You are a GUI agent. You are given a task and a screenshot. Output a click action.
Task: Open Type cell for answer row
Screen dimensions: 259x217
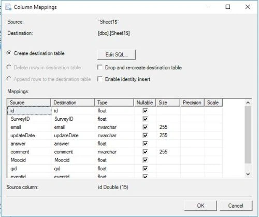(114, 144)
